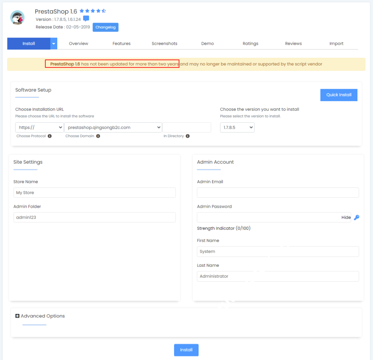373x360 pixels.
Task: Click the star rating icons
Action: point(93,11)
